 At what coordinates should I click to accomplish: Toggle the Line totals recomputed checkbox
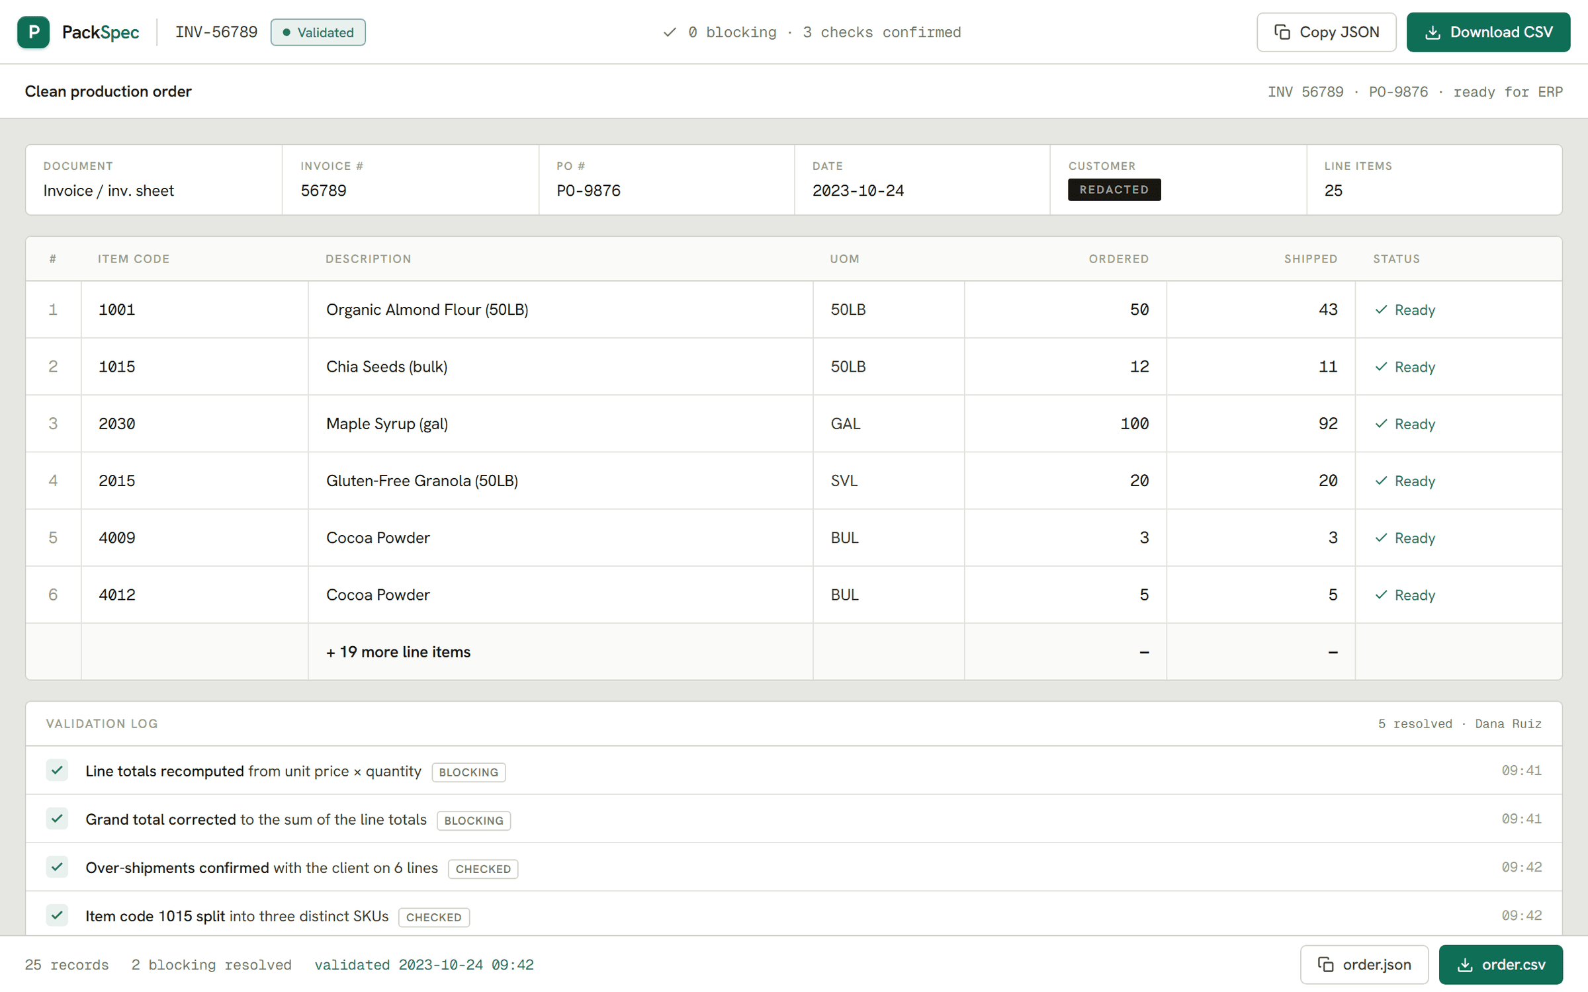(57, 770)
